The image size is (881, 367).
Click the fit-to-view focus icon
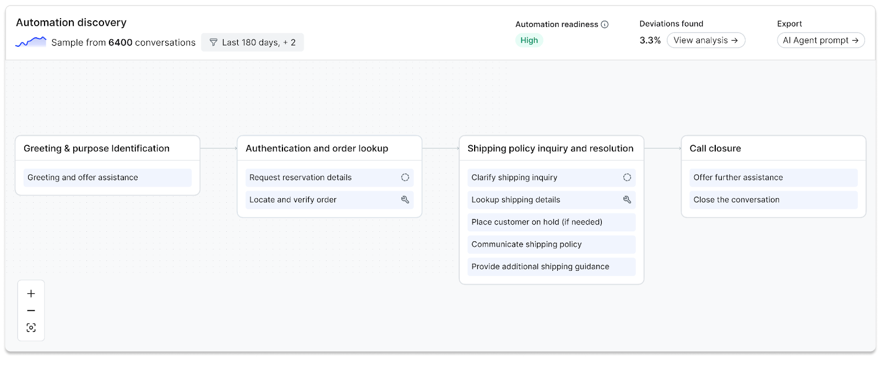click(31, 328)
